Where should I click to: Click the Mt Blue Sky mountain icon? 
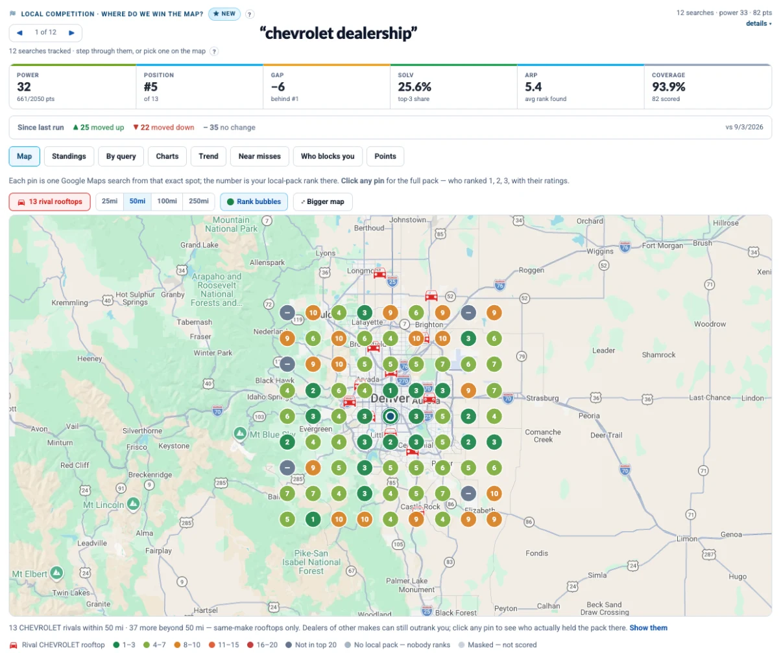(239, 432)
